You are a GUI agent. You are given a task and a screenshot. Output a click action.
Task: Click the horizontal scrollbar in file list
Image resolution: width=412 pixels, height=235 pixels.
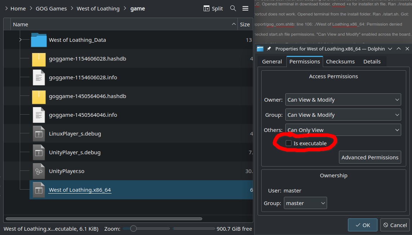coord(104,219)
